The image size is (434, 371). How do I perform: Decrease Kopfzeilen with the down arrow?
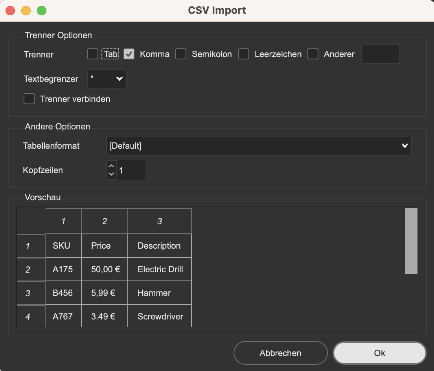(x=111, y=174)
